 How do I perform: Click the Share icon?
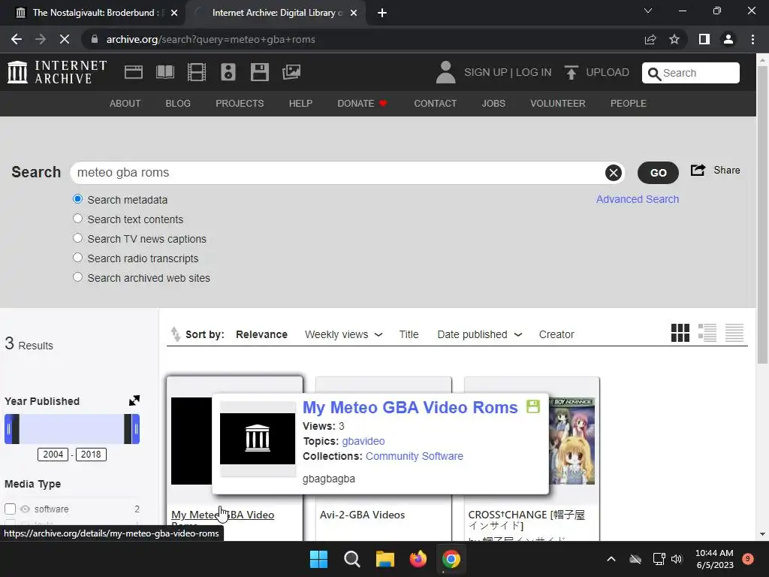698,171
